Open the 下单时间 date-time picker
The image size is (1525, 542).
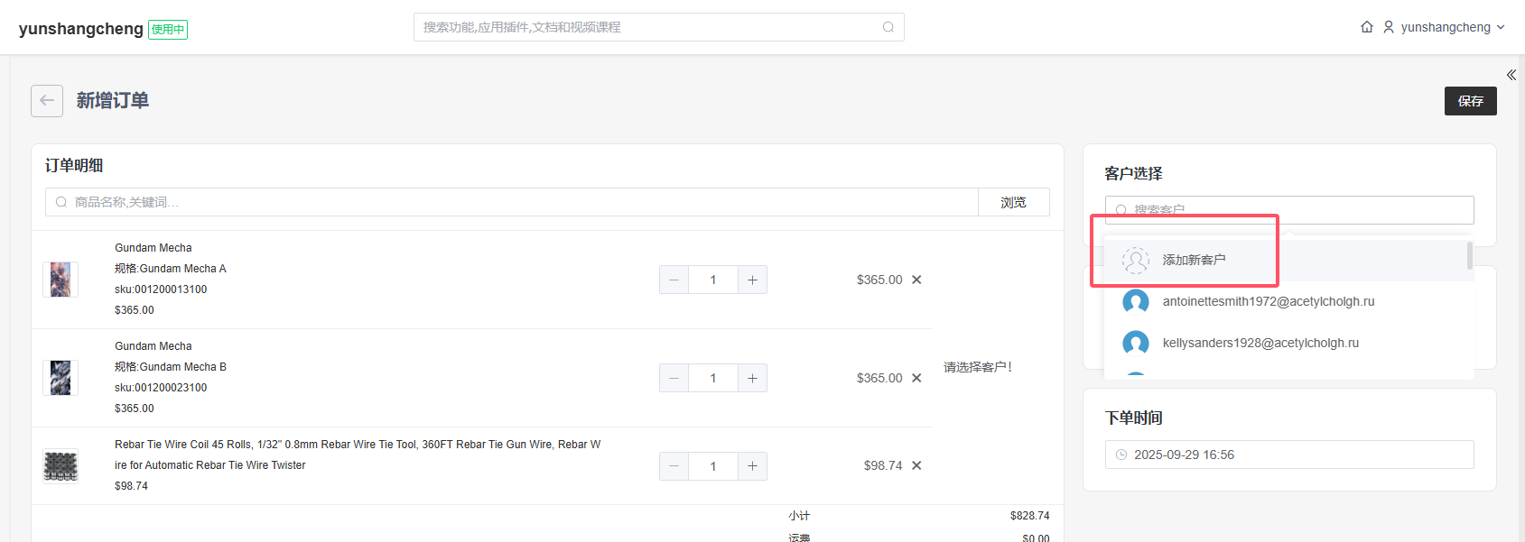[x=1288, y=455]
